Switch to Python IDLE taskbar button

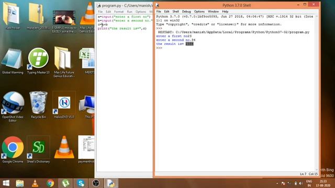(x=111, y=183)
